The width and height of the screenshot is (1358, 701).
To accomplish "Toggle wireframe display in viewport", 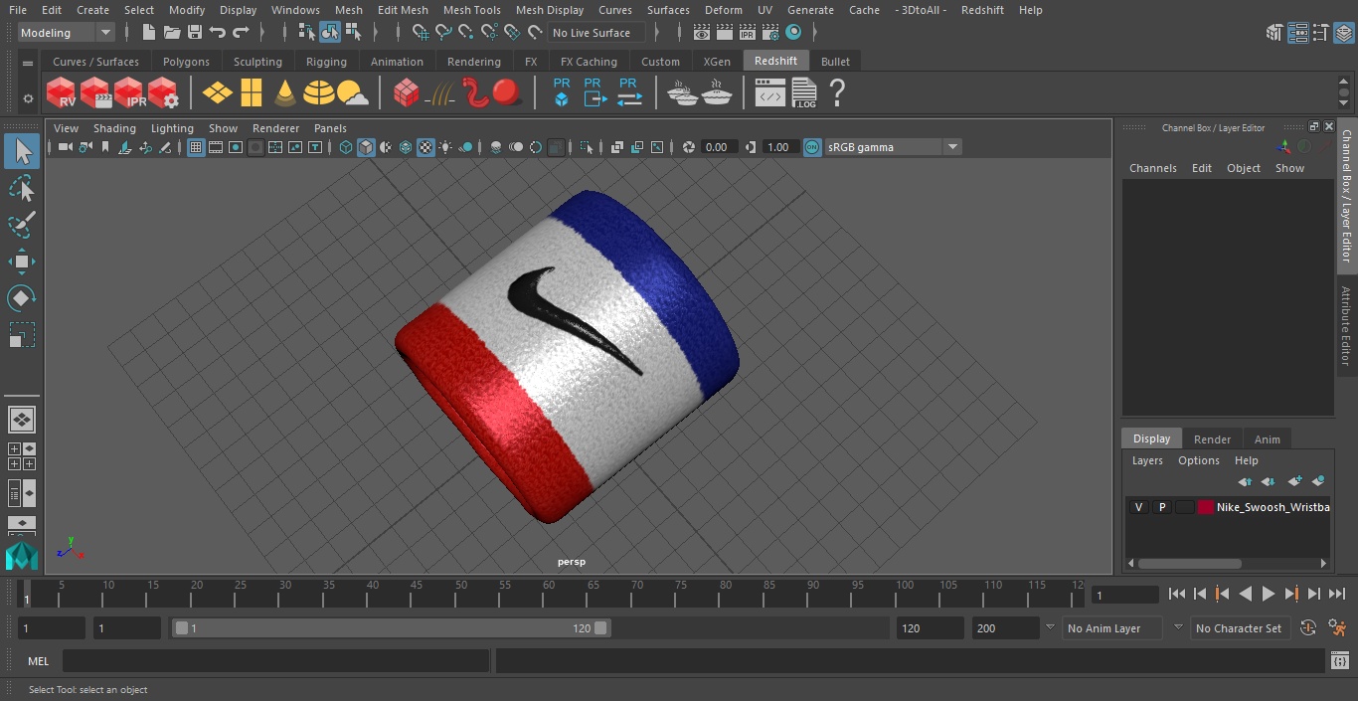I will [x=346, y=147].
